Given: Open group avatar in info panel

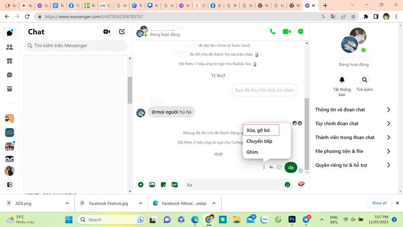Looking at the screenshot, I should pyautogui.click(x=354, y=41).
